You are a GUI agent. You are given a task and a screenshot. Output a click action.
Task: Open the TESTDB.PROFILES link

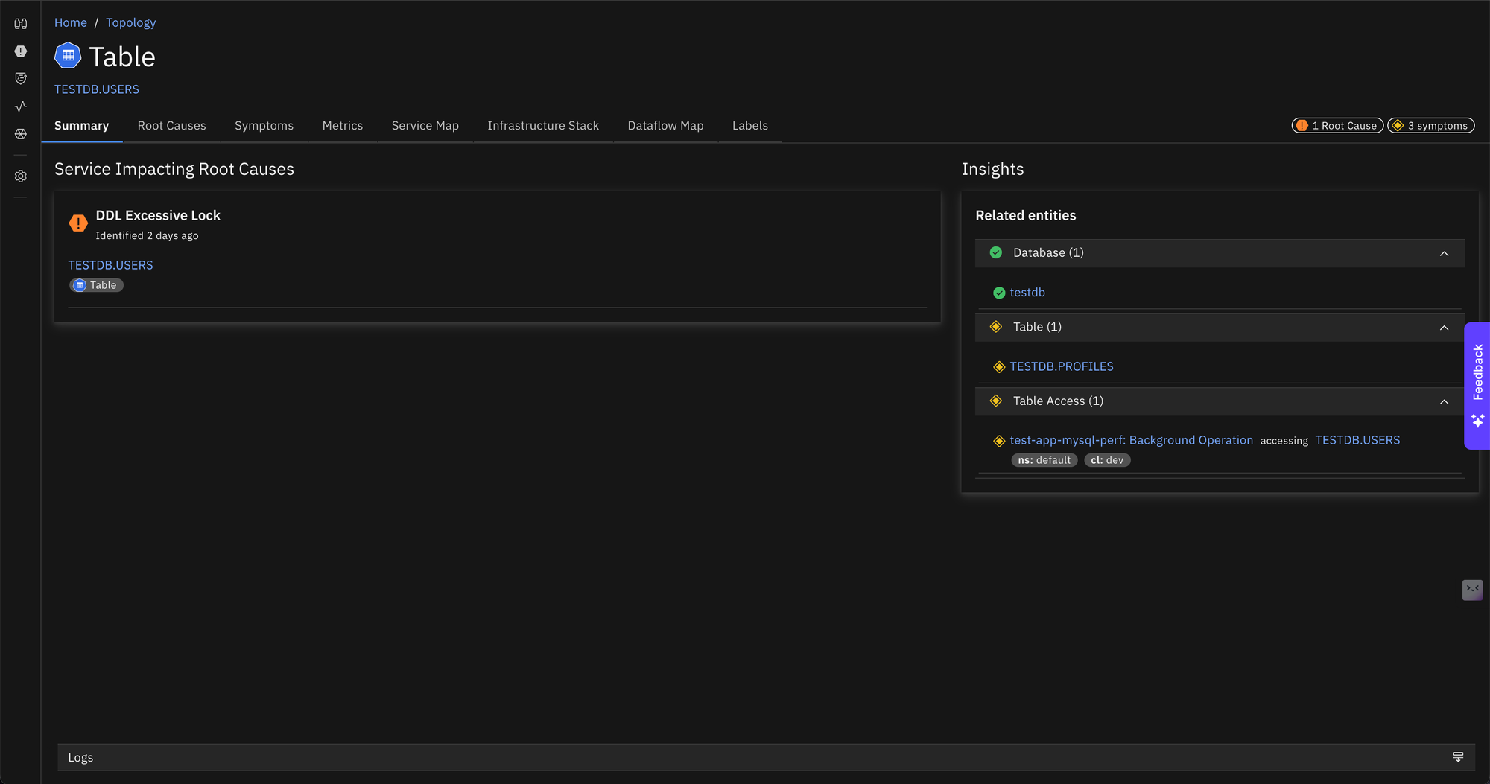[1061, 366]
